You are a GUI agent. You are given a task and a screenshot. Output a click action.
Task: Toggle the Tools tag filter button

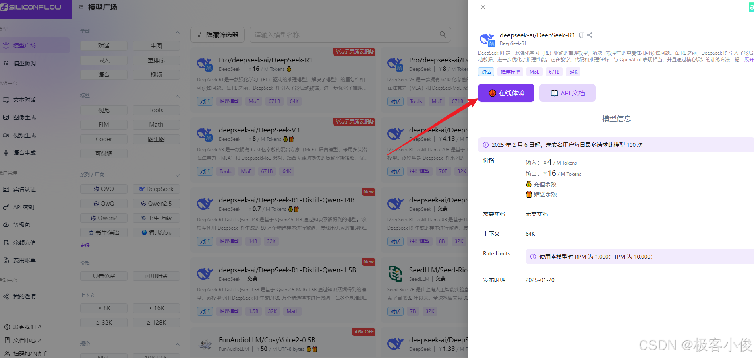point(156,110)
